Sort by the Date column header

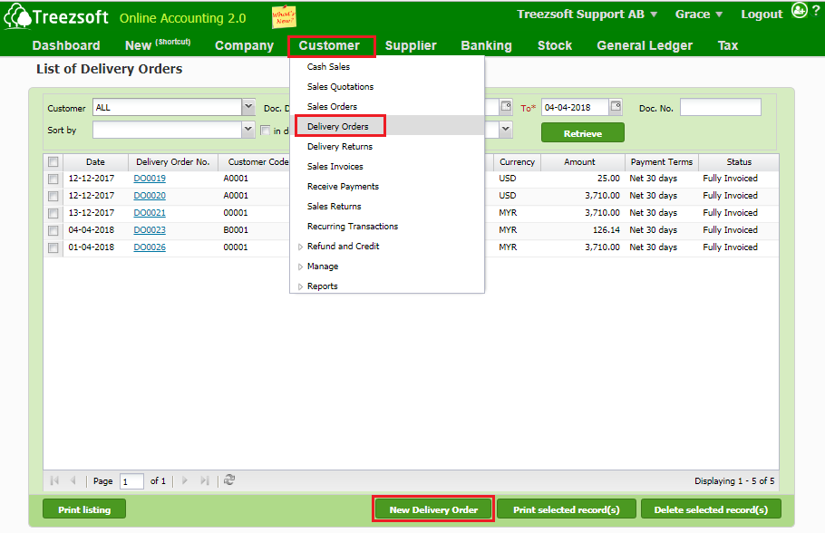[x=95, y=162]
